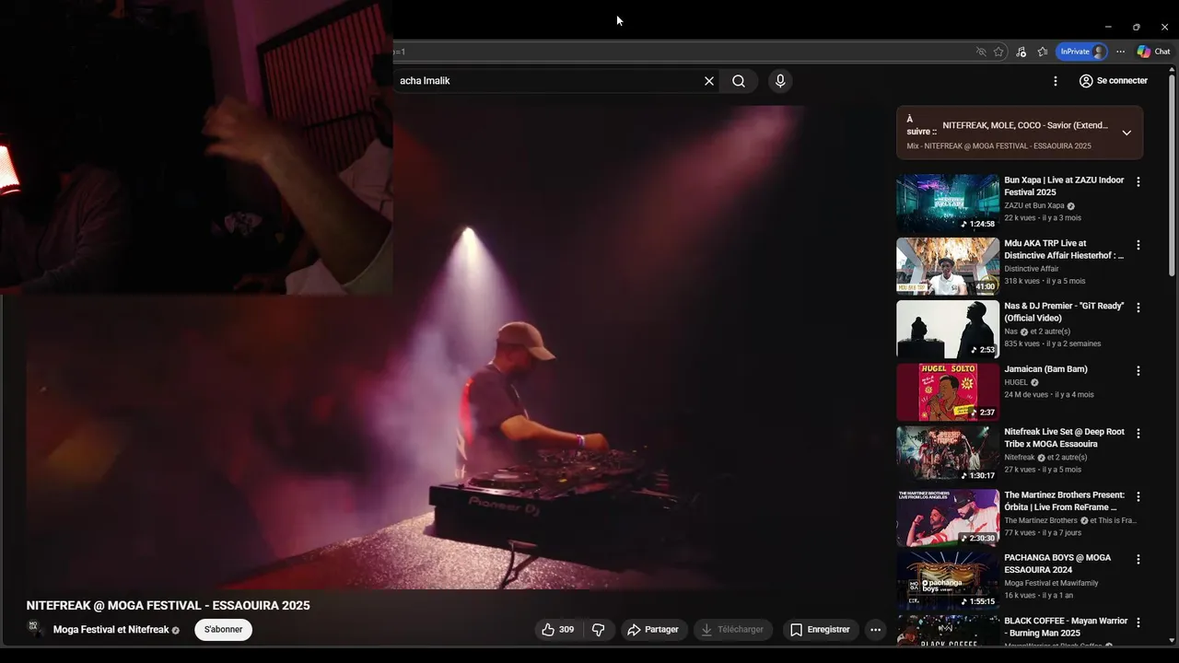The width and height of the screenshot is (1179, 663).
Task: Click the video title NITEFREAK @ MOGA FESTIVAL
Action: pos(168,605)
